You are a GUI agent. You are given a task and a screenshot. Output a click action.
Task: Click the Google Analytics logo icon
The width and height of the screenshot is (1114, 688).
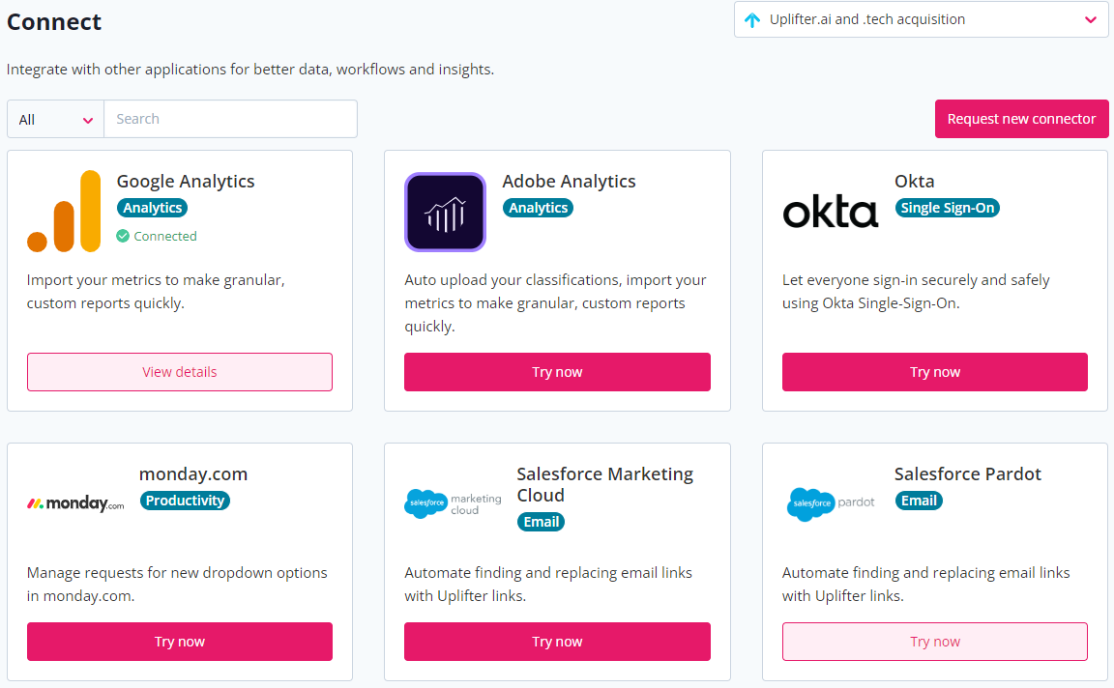64,211
